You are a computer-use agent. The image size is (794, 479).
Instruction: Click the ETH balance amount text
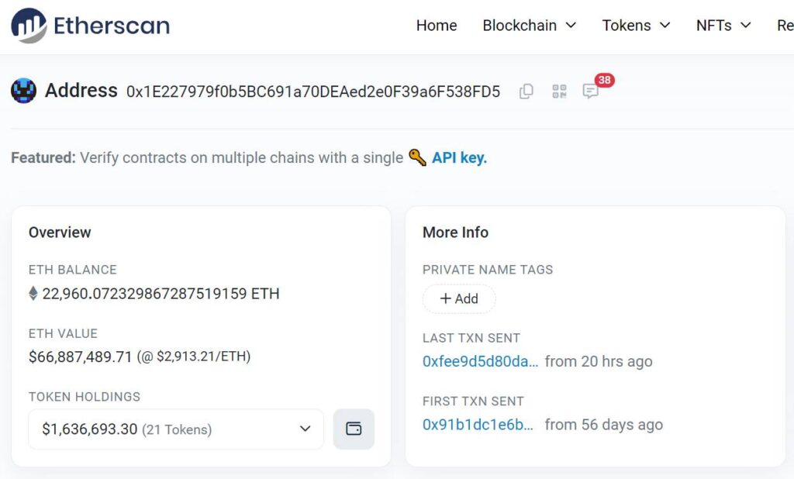click(161, 294)
